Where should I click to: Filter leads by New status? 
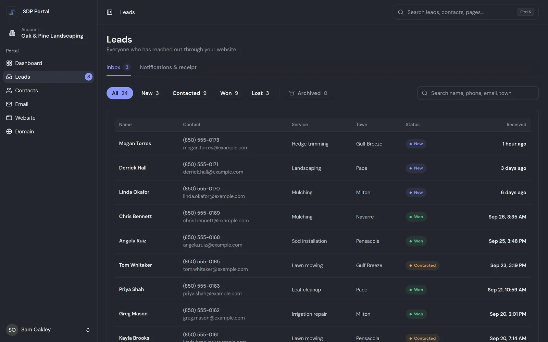pyautogui.click(x=150, y=93)
